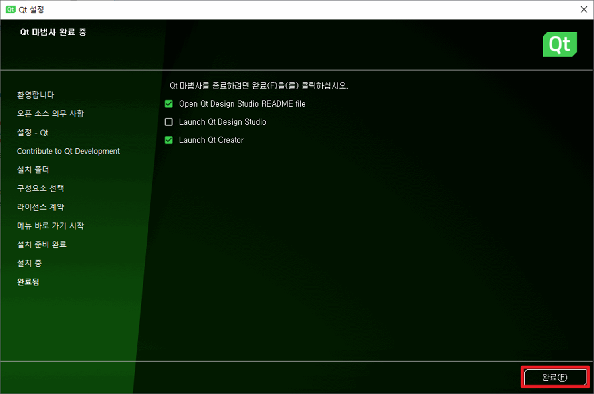Select the 완료됨 step
Screen dimensions: 594x394
pos(28,282)
